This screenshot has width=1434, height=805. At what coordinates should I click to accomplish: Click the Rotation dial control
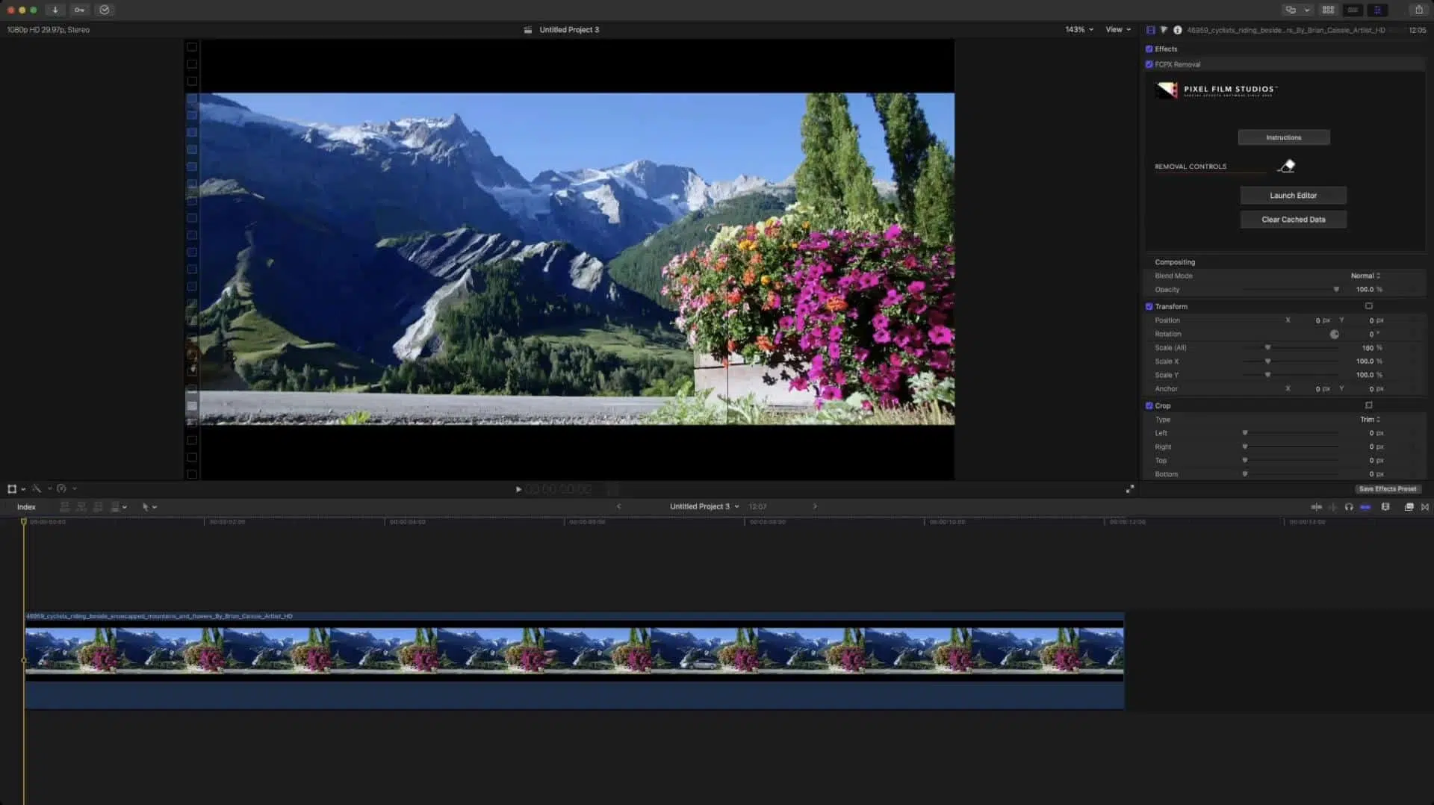pos(1335,335)
